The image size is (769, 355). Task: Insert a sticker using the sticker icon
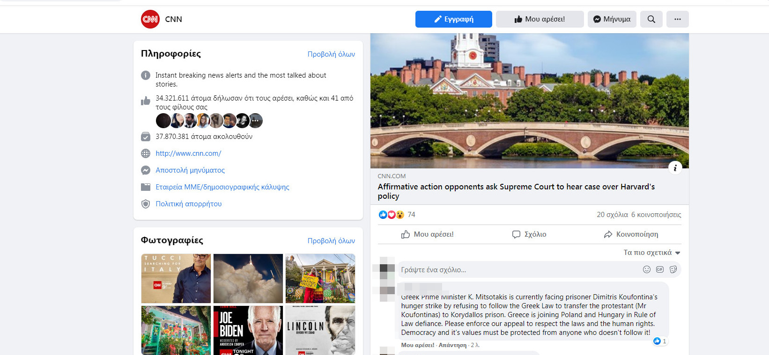point(673,269)
